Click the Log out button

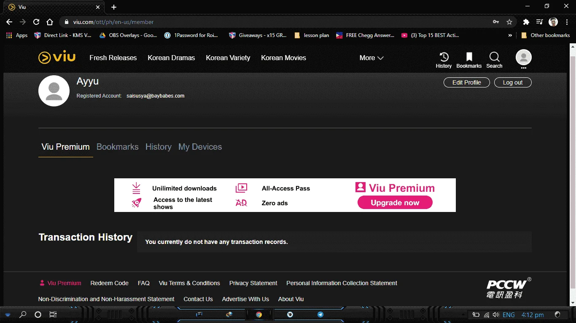[x=513, y=82]
